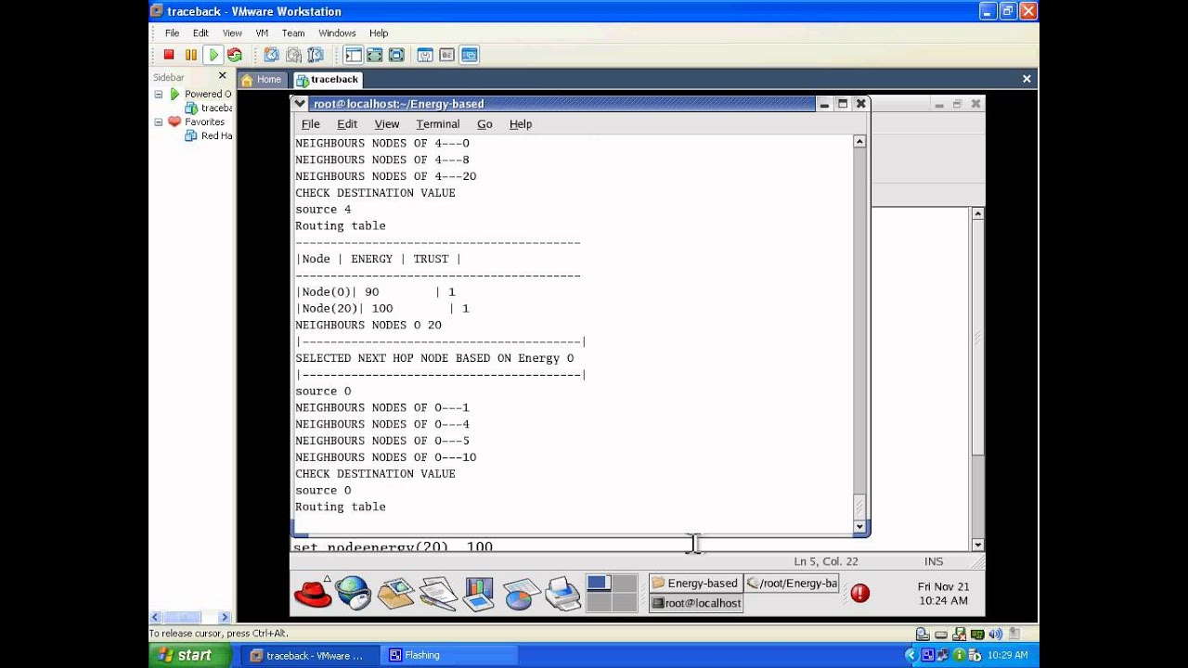Click the Windows Start button
Viewport: 1188px width, 668px height.
tap(186, 655)
